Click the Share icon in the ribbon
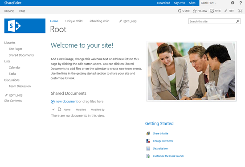The height and width of the screenshot is (167, 245). 180,11
